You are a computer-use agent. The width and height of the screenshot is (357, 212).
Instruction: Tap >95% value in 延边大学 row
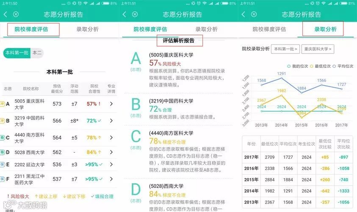91,165
